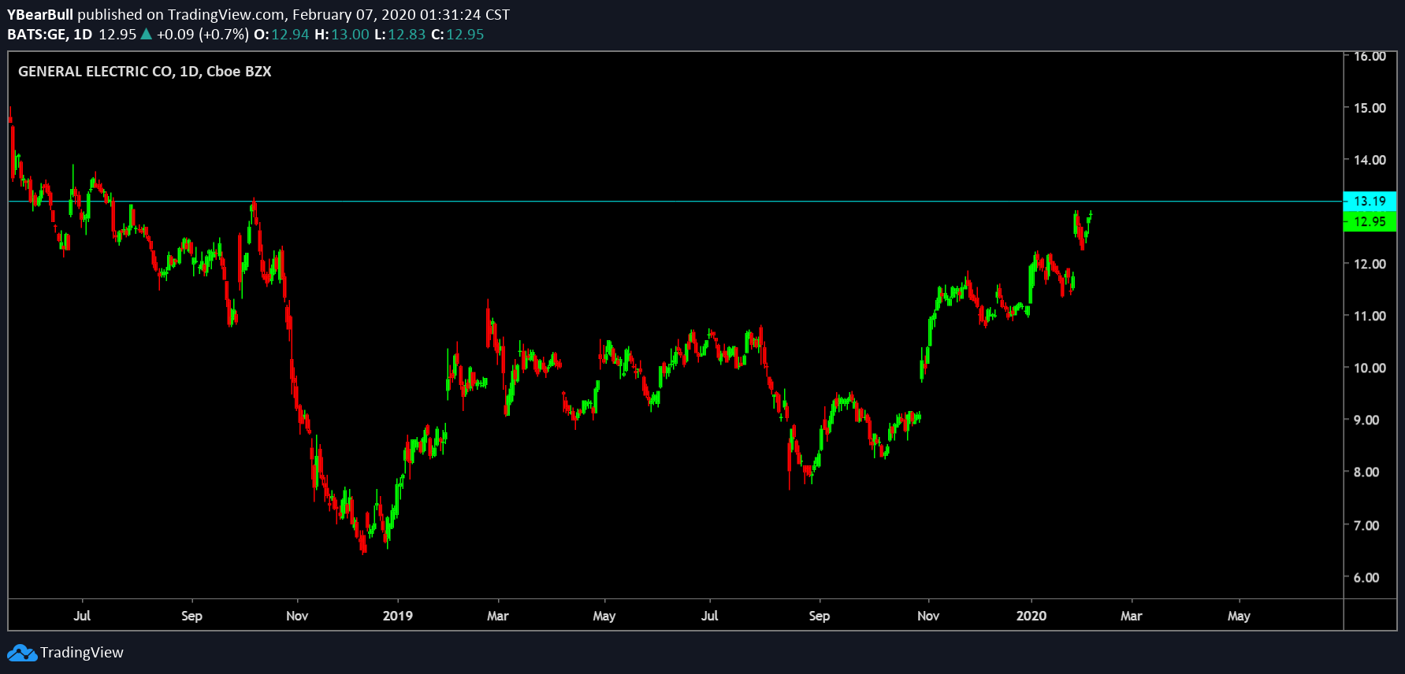This screenshot has height=674, width=1405.
Task: Click the 11.00 price axis label
Action: 1370,316
